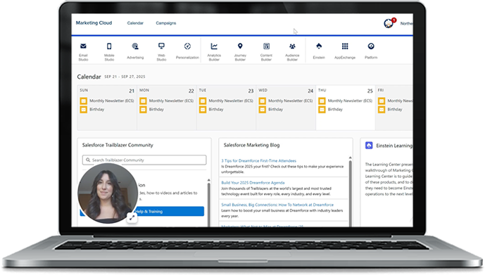Open Journey Builder icon

coord(240,46)
